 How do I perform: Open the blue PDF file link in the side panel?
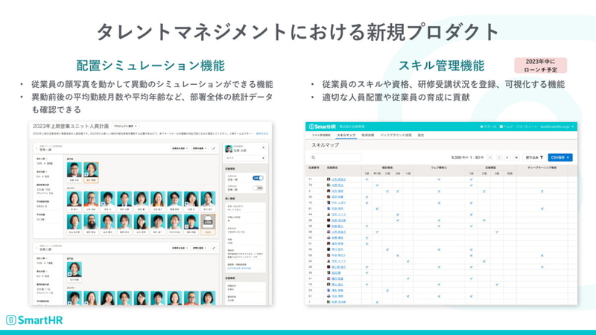pos(239,268)
